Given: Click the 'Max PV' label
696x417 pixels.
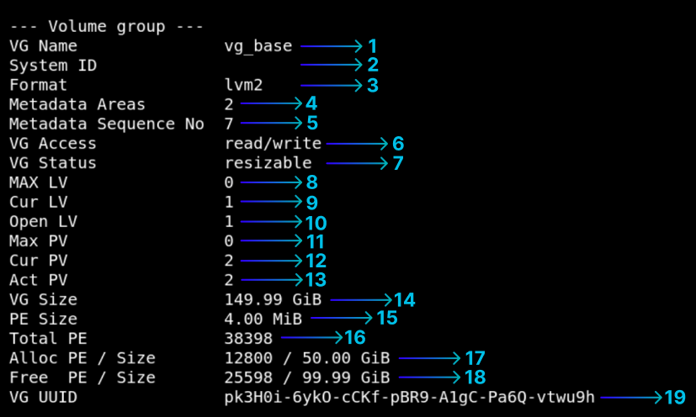Looking at the screenshot, I should point(38,241).
